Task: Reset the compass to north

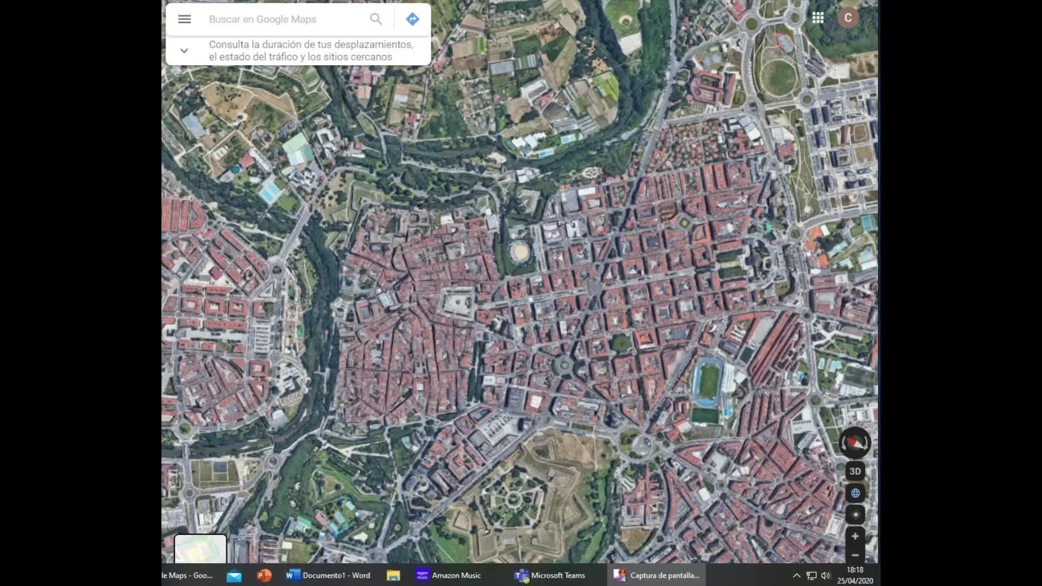Action: (855, 443)
